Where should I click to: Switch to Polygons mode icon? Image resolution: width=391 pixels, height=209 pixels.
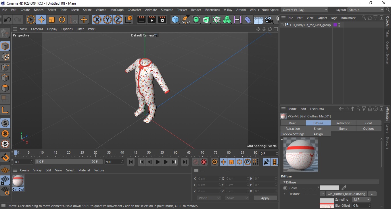click(5, 88)
